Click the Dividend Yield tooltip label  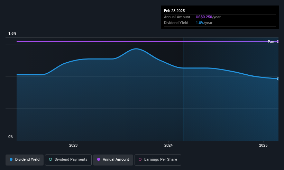click(176, 23)
